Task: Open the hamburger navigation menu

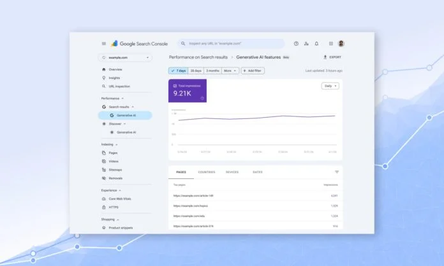Action: [x=104, y=43]
